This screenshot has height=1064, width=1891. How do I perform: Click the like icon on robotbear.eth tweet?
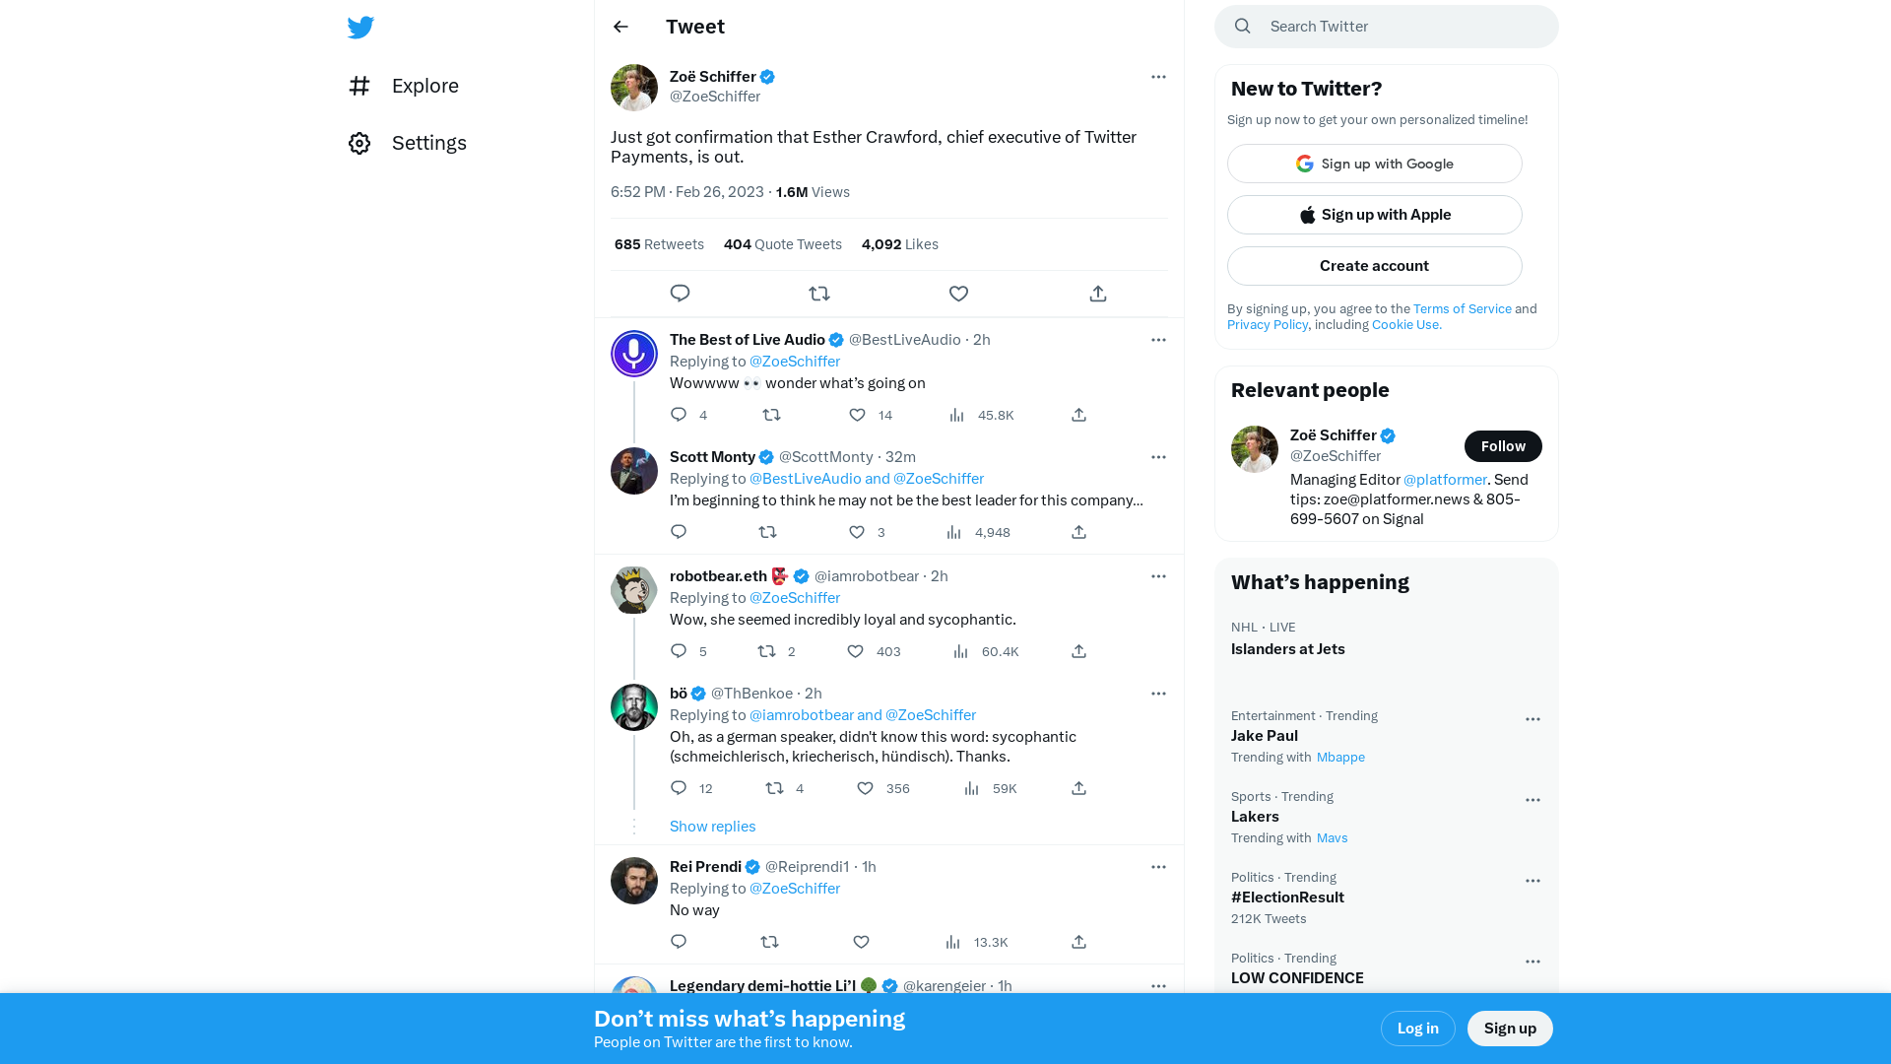[855, 651]
